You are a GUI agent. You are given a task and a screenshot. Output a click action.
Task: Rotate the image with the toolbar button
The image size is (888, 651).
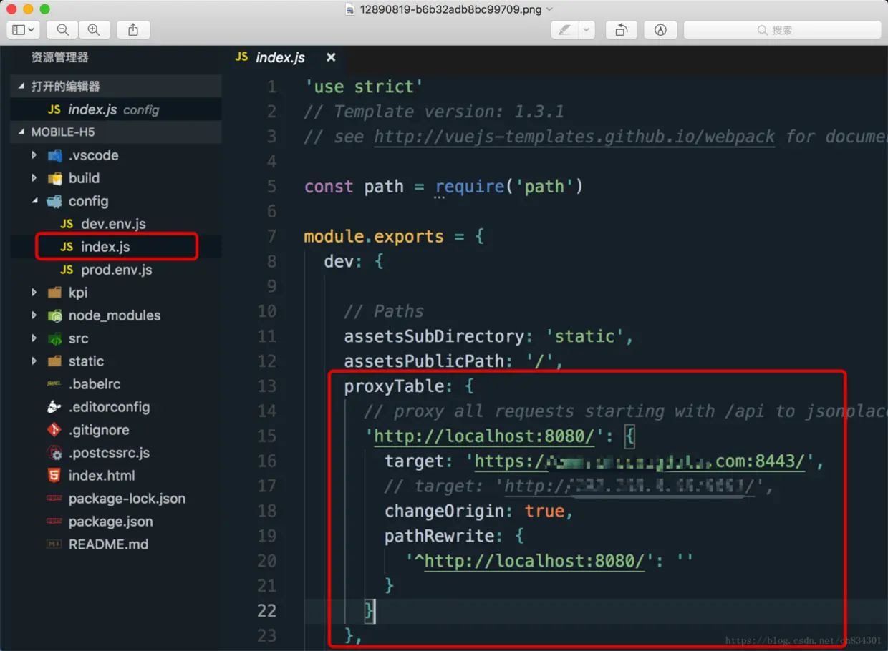621,29
